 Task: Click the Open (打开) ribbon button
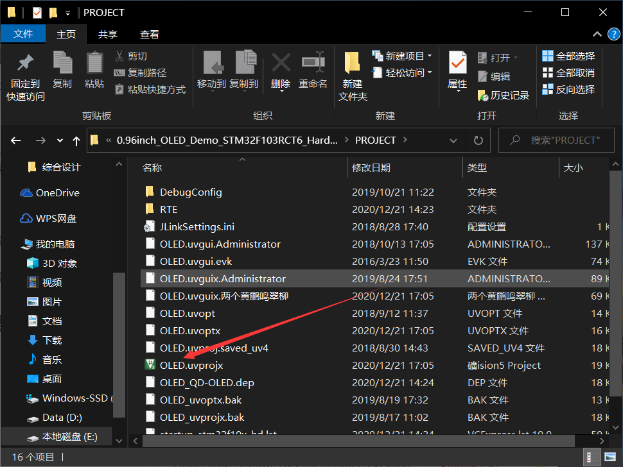(x=498, y=58)
